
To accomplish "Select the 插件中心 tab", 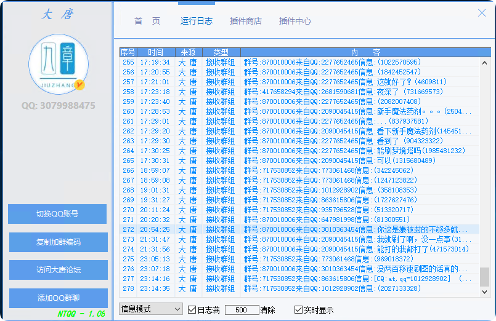I will click(x=295, y=21).
